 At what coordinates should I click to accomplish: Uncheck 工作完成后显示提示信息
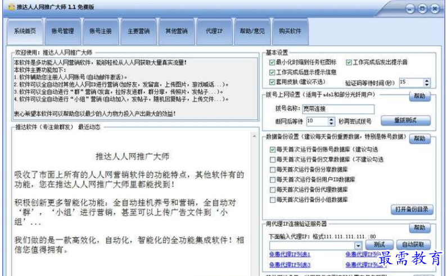point(272,72)
